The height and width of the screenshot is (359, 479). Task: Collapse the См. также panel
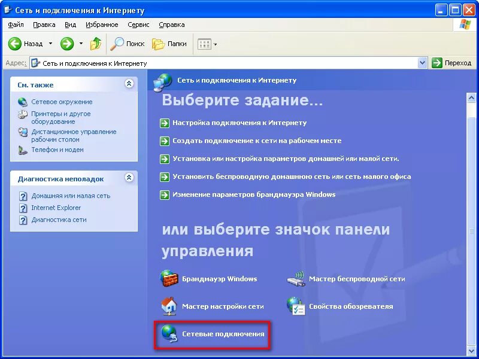(x=129, y=83)
